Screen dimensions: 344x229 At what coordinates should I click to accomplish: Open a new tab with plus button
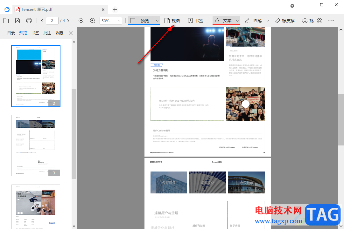click(x=115, y=10)
